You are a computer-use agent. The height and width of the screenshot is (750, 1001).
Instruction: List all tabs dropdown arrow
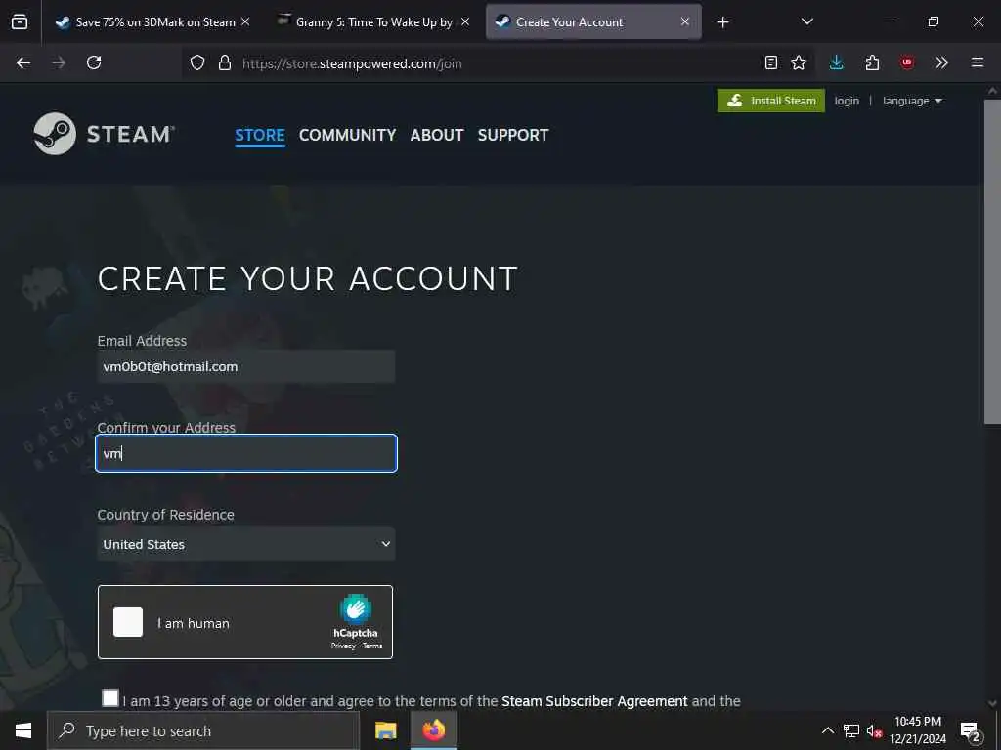point(806,21)
